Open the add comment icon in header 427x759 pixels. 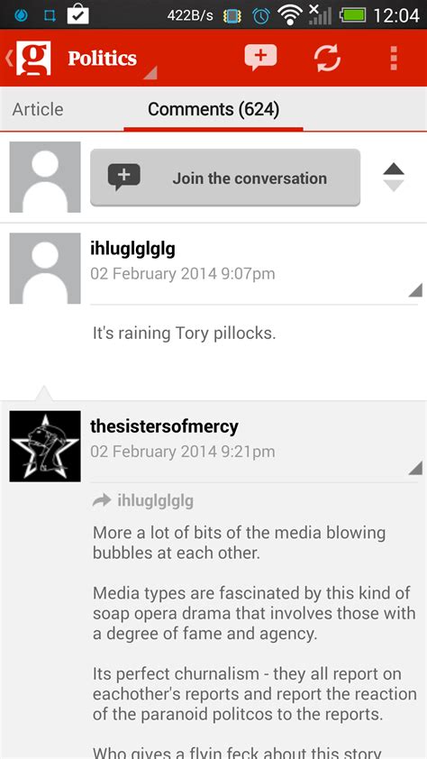(x=260, y=58)
